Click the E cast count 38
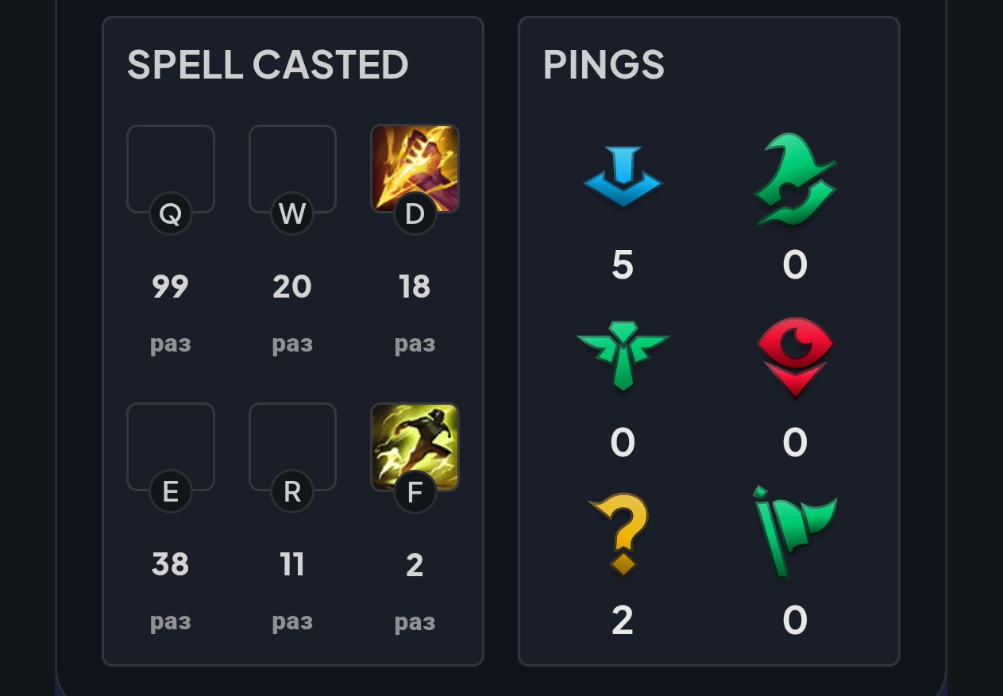The height and width of the screenshot is (696, 1003). click(x=171, y=564)
